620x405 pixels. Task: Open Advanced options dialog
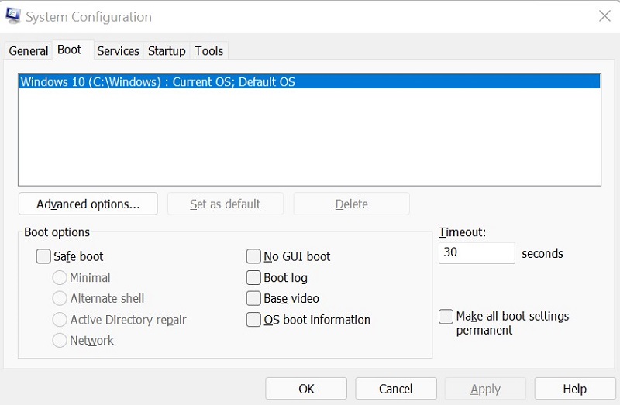pyautogui.click(x=88, y=204)
